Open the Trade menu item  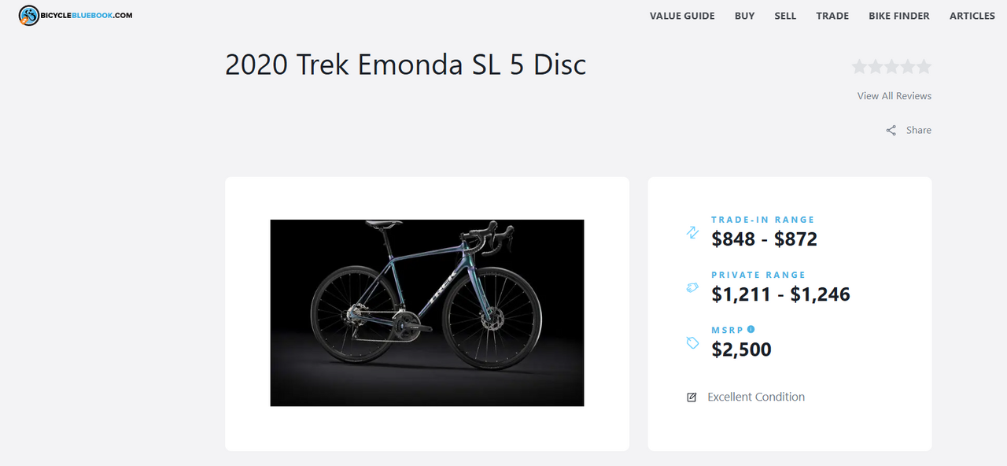[x=832, y=16]
